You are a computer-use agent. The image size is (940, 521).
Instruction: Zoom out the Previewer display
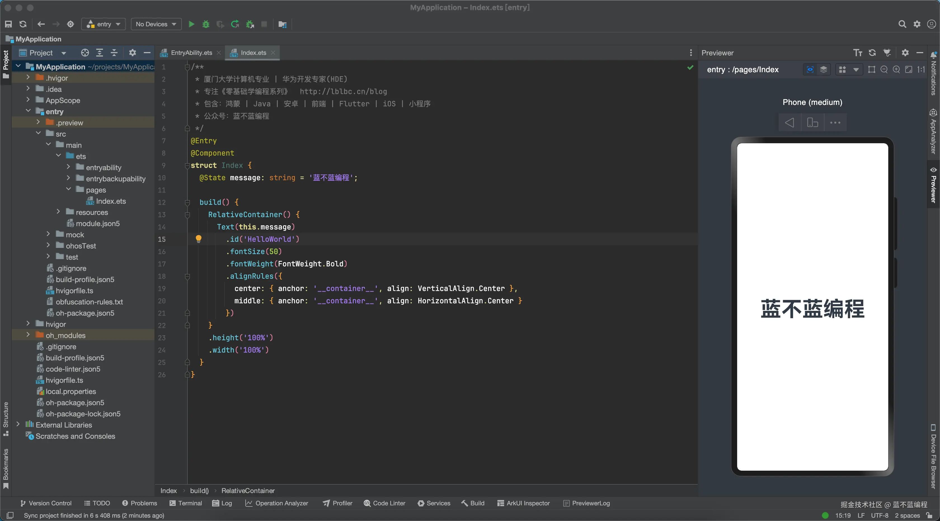[884, 69]
